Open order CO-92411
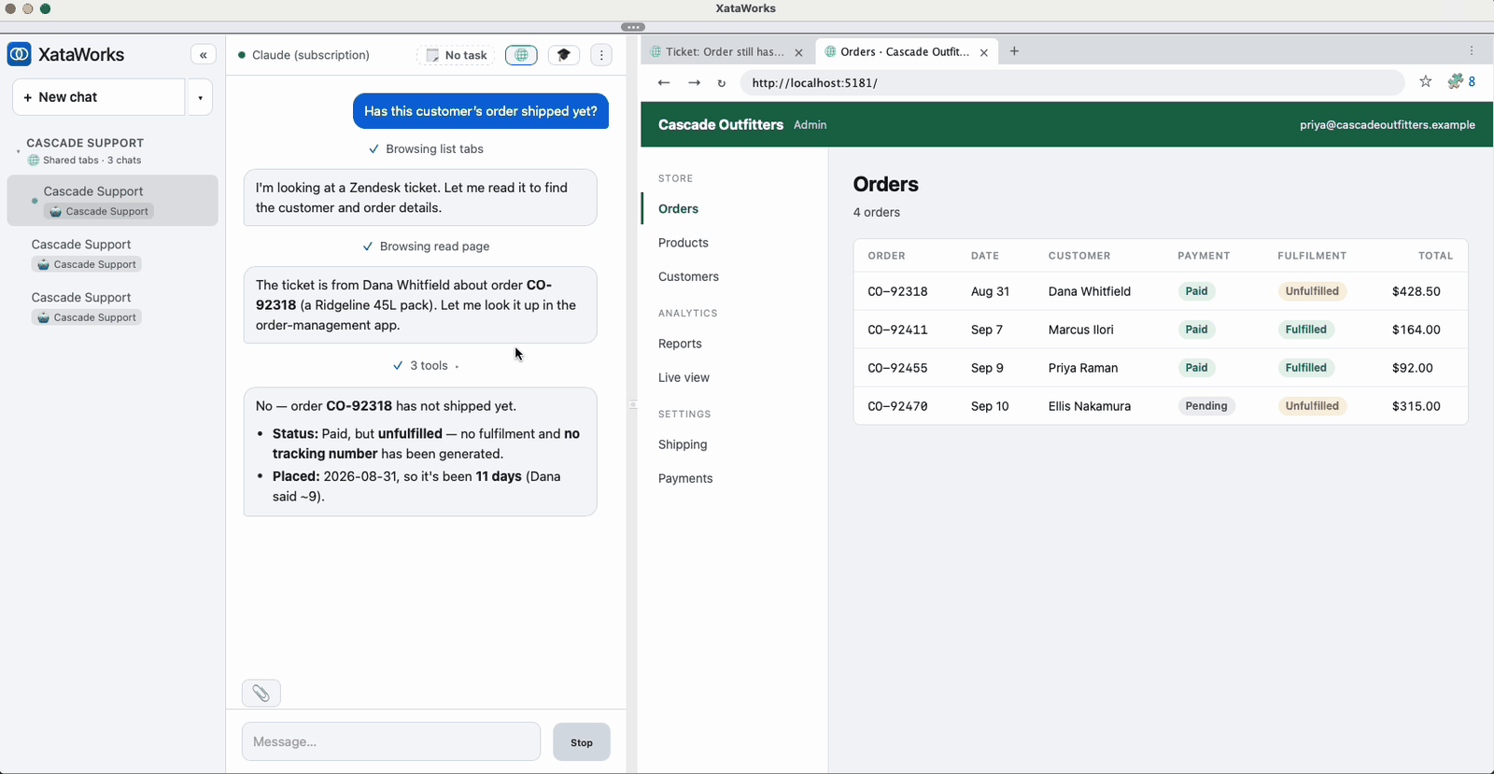 [x=897, y=330]
